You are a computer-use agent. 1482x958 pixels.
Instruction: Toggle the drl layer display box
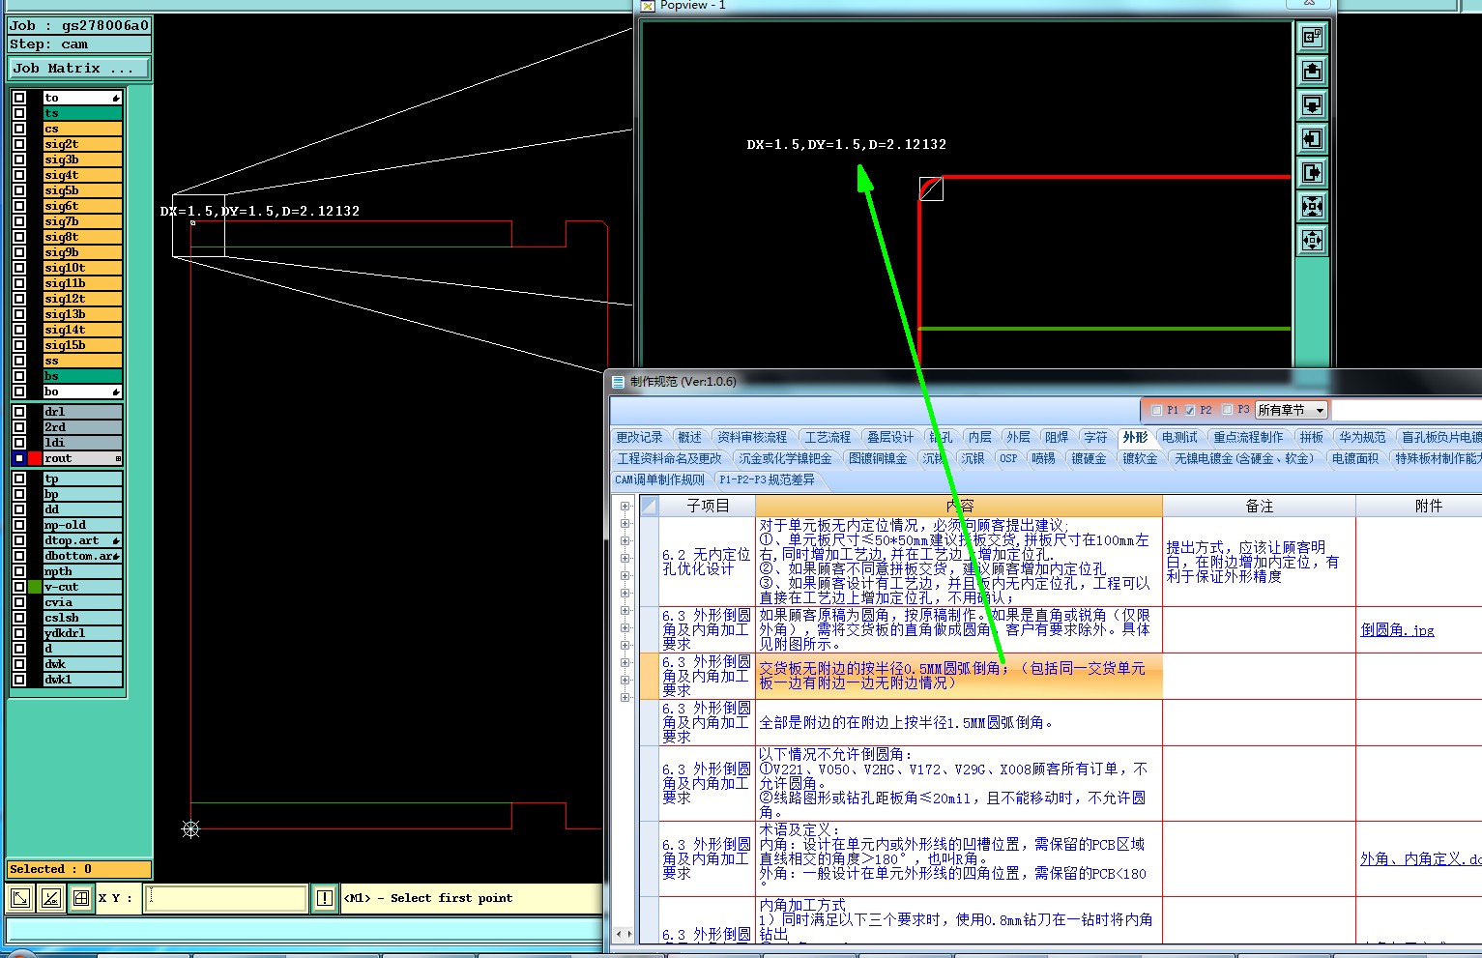click(x=19, y=412)
